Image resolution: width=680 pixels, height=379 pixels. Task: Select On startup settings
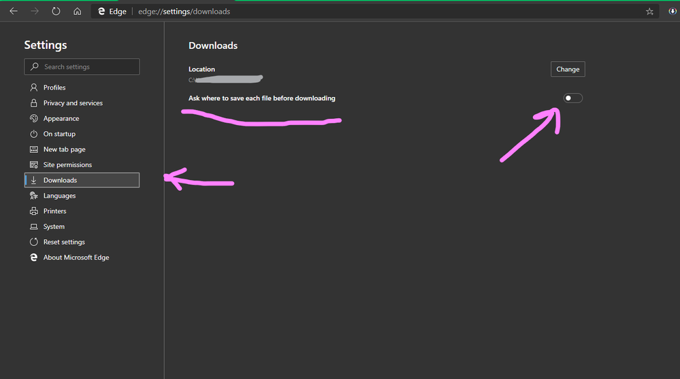pyautogui.click(x=82, y=134)
